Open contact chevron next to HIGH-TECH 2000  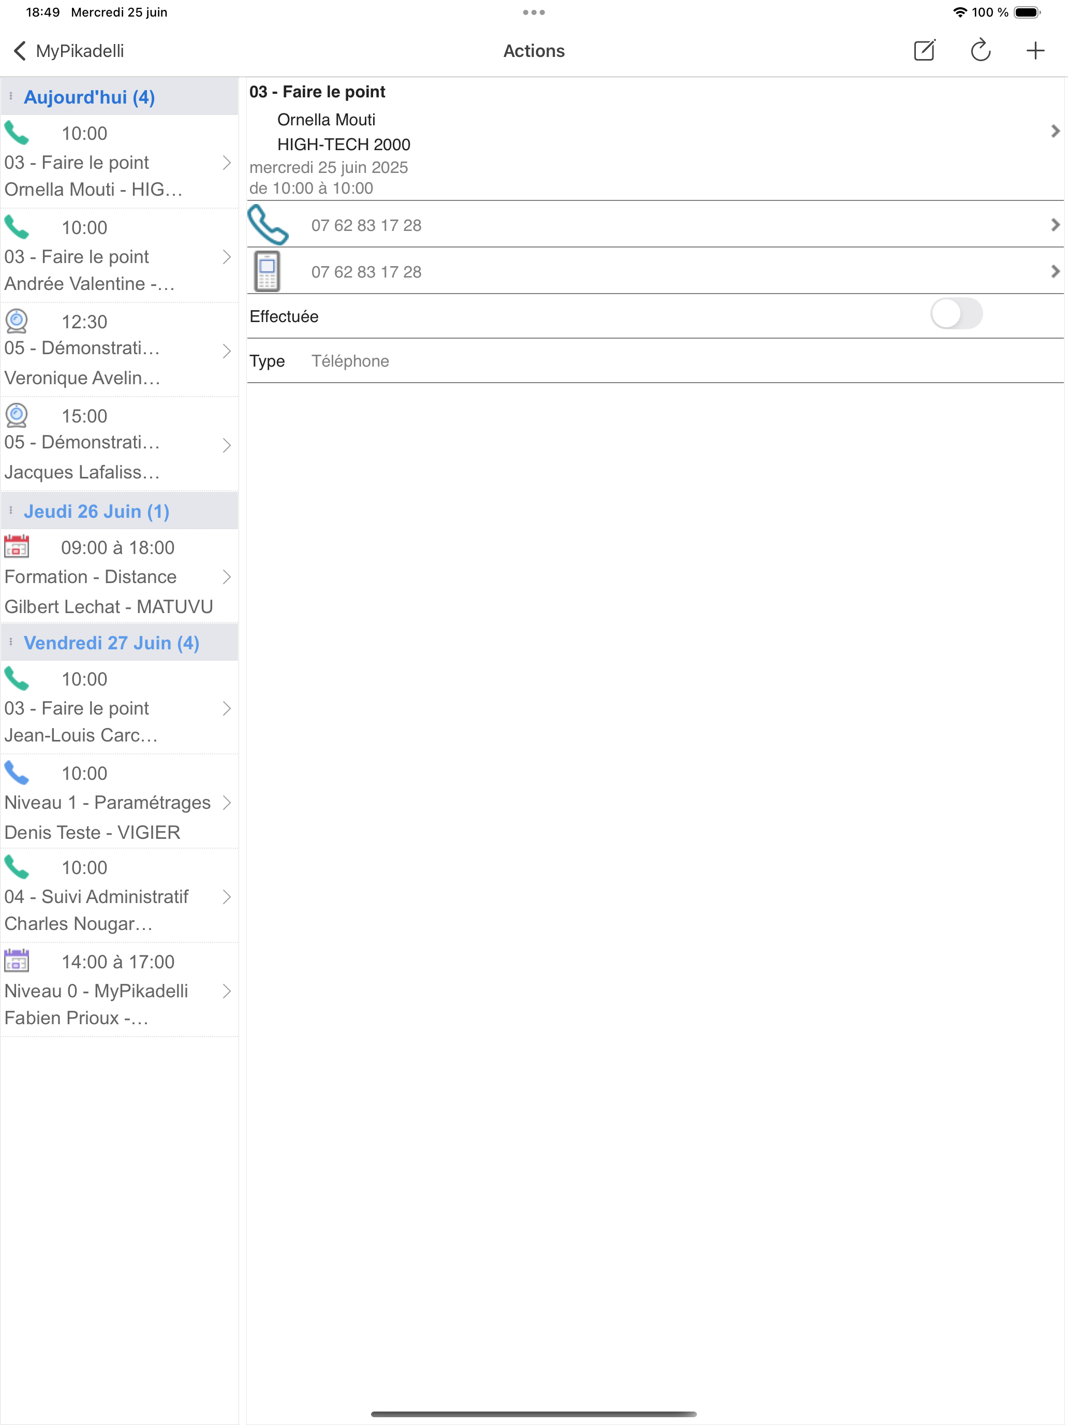(x=1055, y=132)
